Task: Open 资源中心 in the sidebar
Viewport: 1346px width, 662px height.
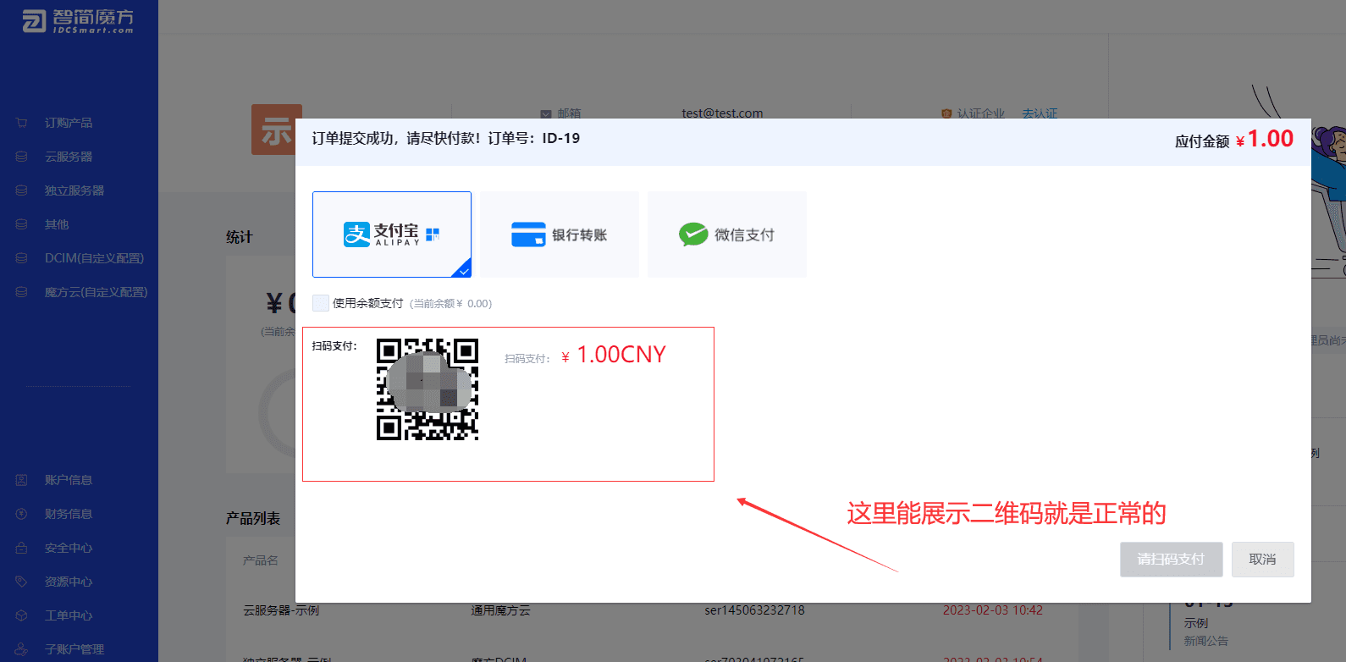Action: (x=69, y=582)
